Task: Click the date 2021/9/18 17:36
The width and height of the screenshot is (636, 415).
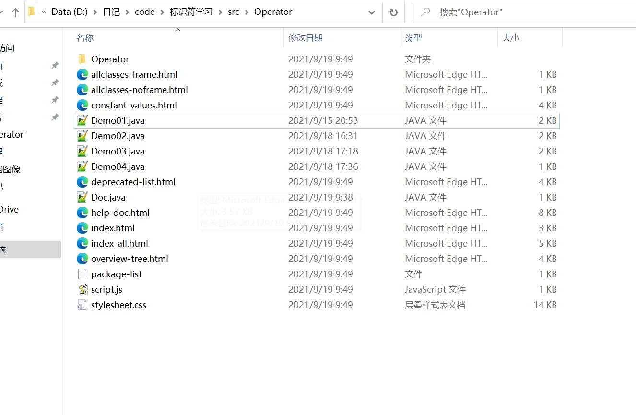Action: (x=323, y=166)
